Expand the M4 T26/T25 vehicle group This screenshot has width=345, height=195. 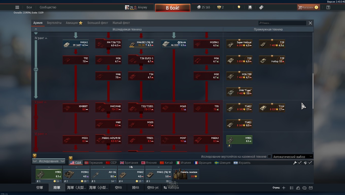[x=108, y=44]
